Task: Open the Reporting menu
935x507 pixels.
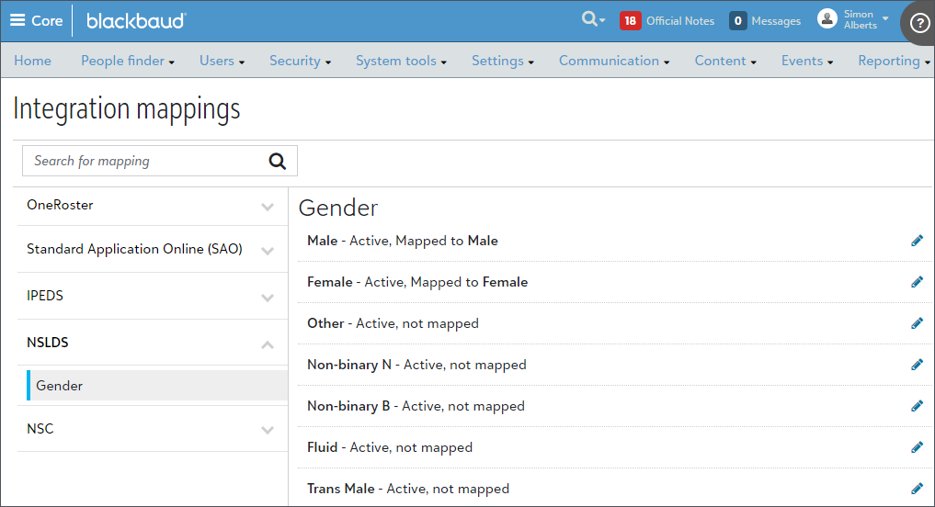Action: click(x=894, y=61)
